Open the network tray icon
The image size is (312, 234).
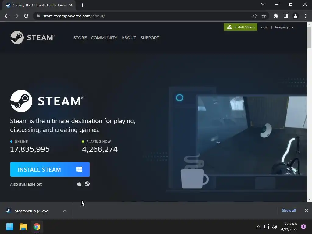(x=267, y=227)
